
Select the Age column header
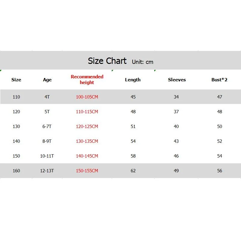click(47, 80)
